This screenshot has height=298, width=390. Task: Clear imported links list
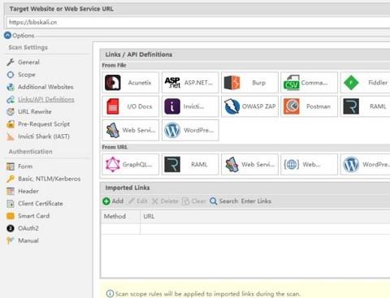coord(194,201)
